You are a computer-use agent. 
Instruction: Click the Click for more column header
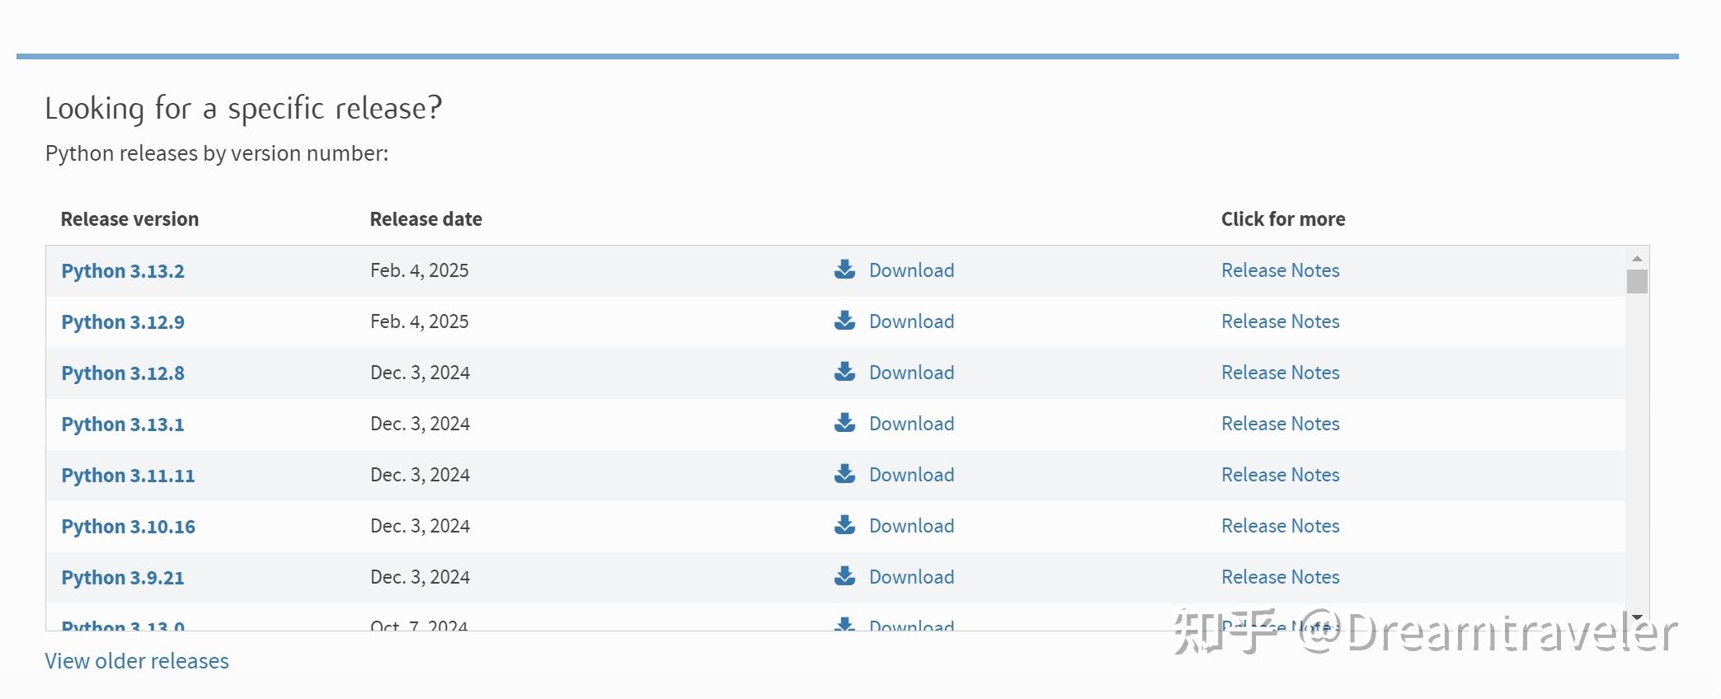click(1283, 219)
